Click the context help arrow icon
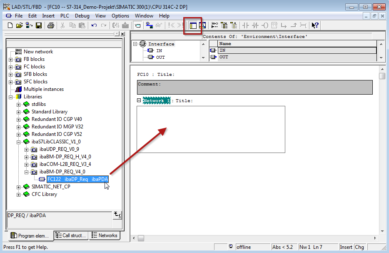 tap(315, 25)
